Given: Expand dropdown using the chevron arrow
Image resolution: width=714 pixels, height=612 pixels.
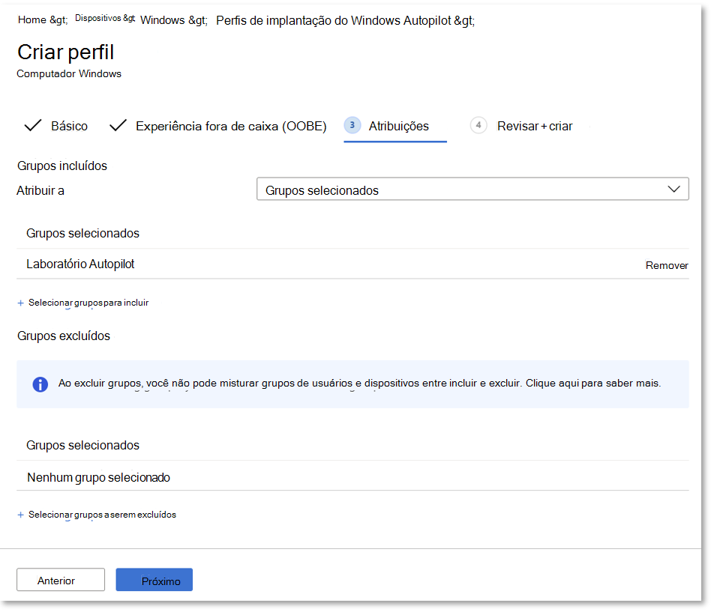Looking at the screenshot, I should [x=674, y=190].
